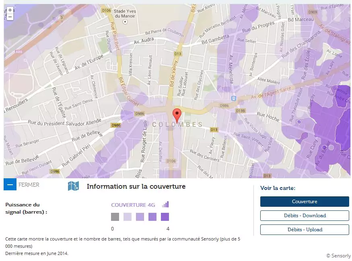The height and width of the screenshot is (261, 352).
Task: Select the gray zero-bars swatch
Action: click(115, 217)
